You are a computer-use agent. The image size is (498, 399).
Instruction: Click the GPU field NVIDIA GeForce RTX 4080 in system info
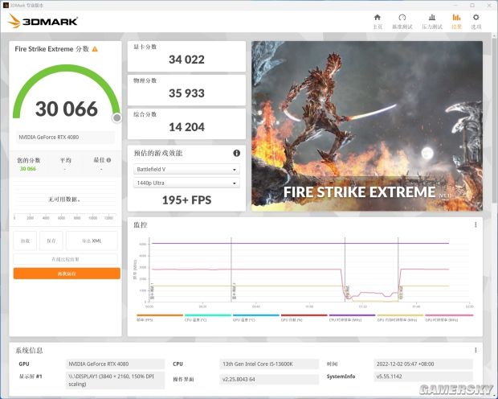(116, 364)
